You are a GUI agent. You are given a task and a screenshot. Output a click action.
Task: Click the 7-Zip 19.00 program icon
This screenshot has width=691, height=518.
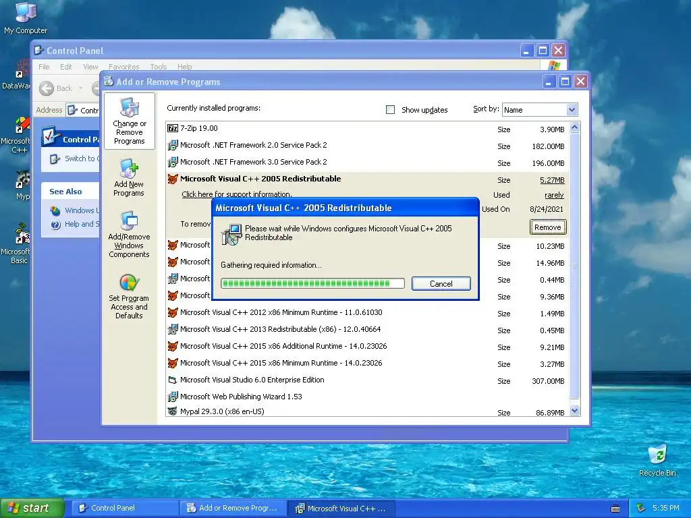pos(173,128)
